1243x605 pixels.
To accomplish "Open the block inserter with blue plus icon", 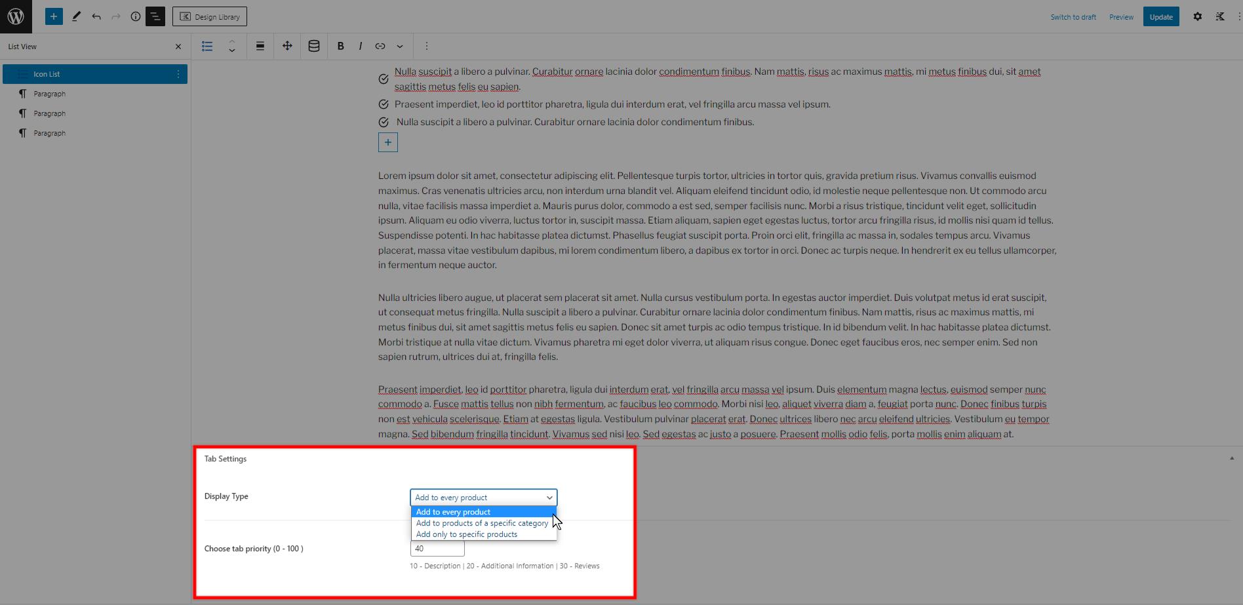I will [x=54, y=16].
